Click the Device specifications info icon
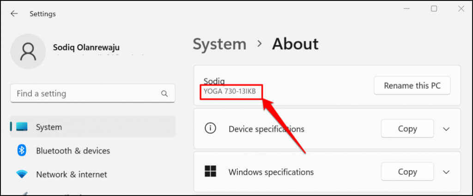This screenshot has height=196, width=473. (x=210, y=129)
